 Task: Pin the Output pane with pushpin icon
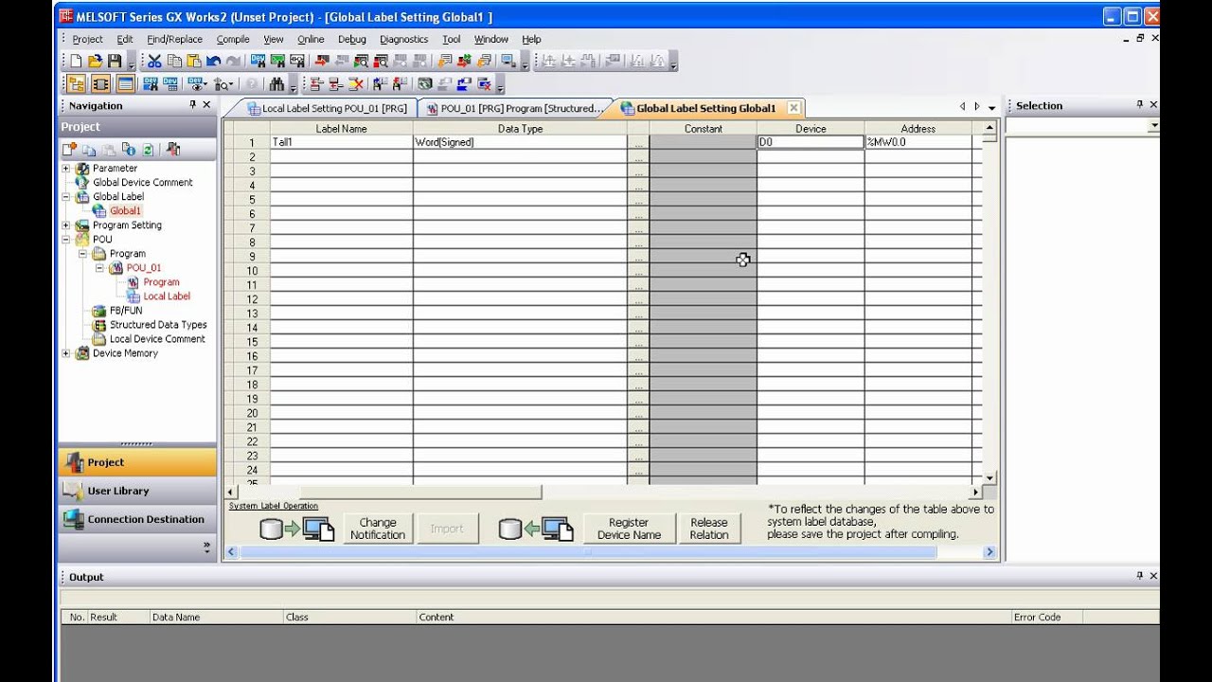click(1139, 576)
